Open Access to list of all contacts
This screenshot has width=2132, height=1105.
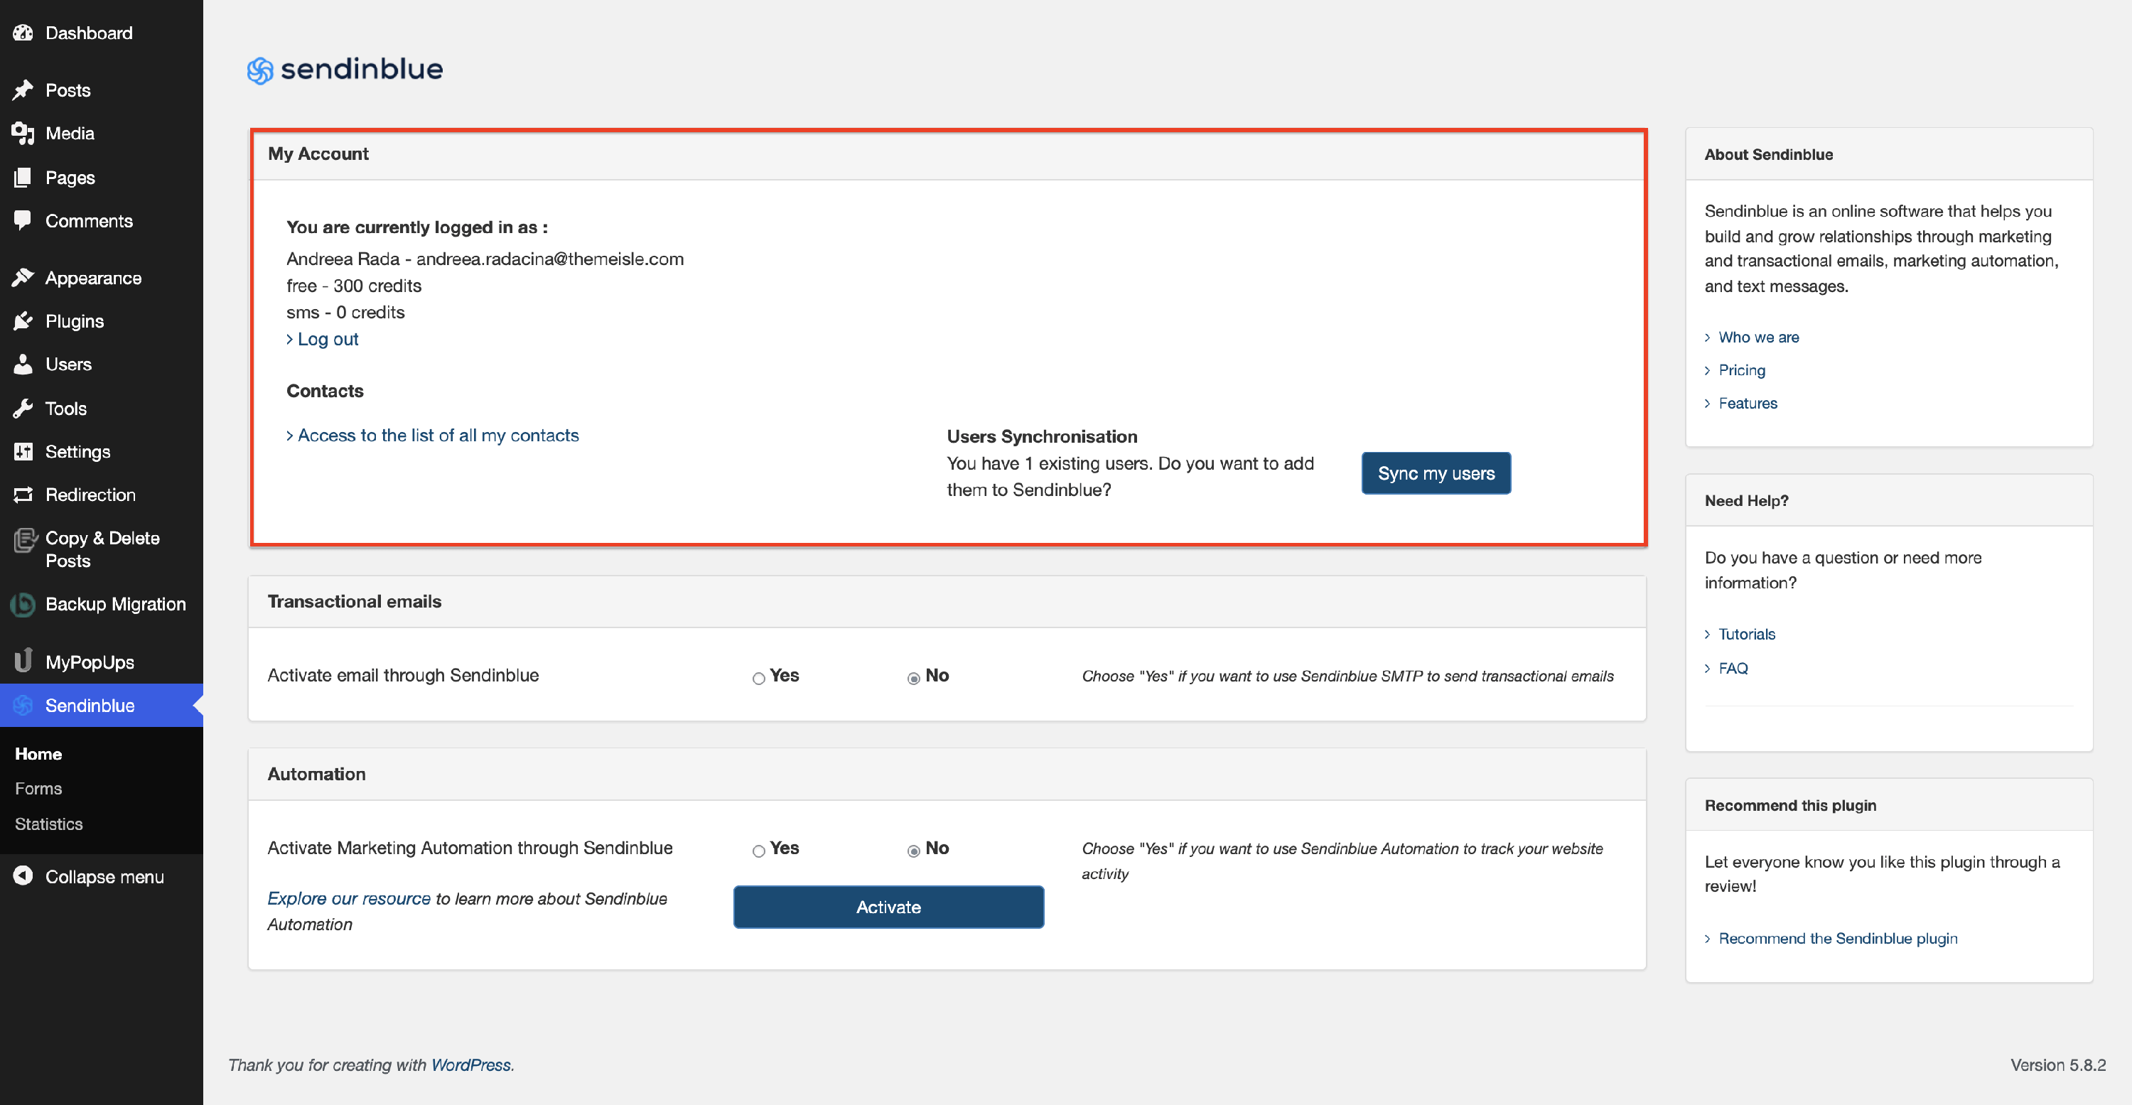pyautogui.click(x=437, y=436)
